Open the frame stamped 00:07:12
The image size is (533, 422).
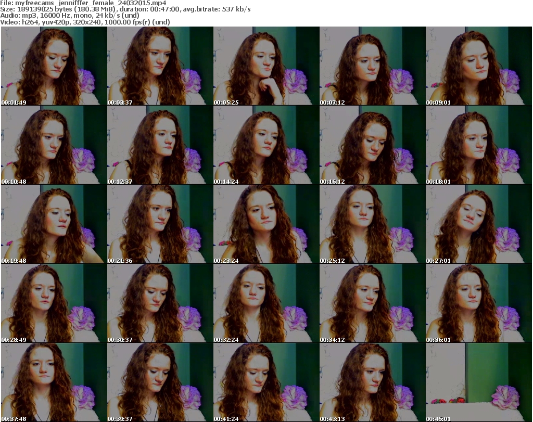tap(372, 66)
